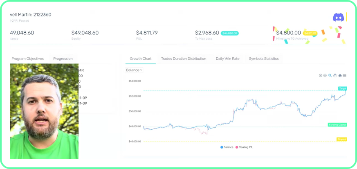Image resolution: width=357 pixels, height=169 pixels.
Task: Switch to Trades Duration Distribution tab
Action: (184, 59)
